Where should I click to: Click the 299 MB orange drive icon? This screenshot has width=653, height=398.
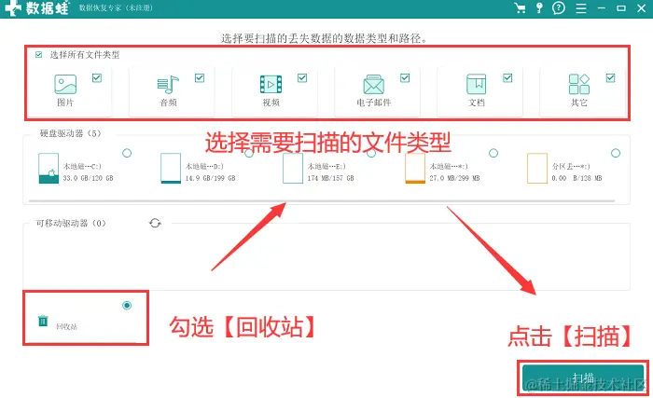415,168
